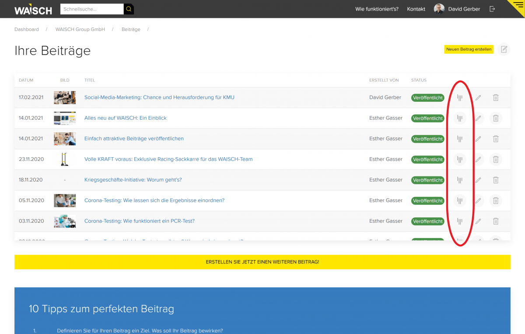Click the logout icon next to David Gerber

(x=492, y=9)
